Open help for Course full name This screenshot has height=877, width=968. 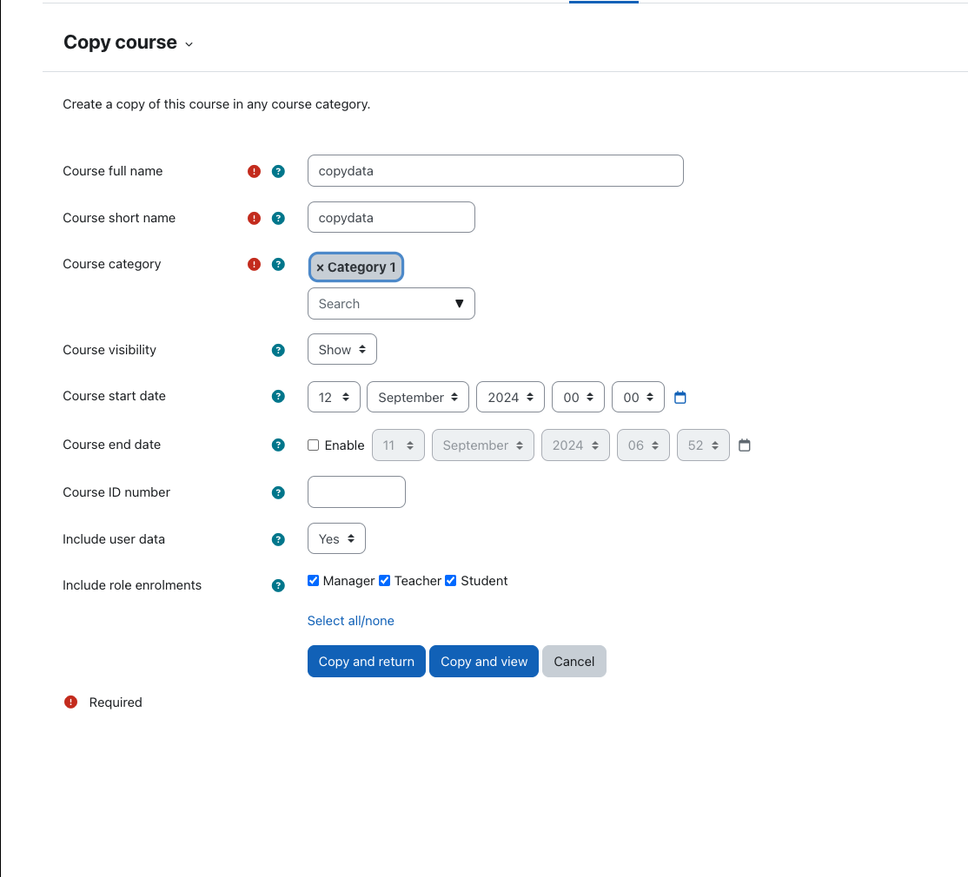pyautogui.click(x=278, y=171)
